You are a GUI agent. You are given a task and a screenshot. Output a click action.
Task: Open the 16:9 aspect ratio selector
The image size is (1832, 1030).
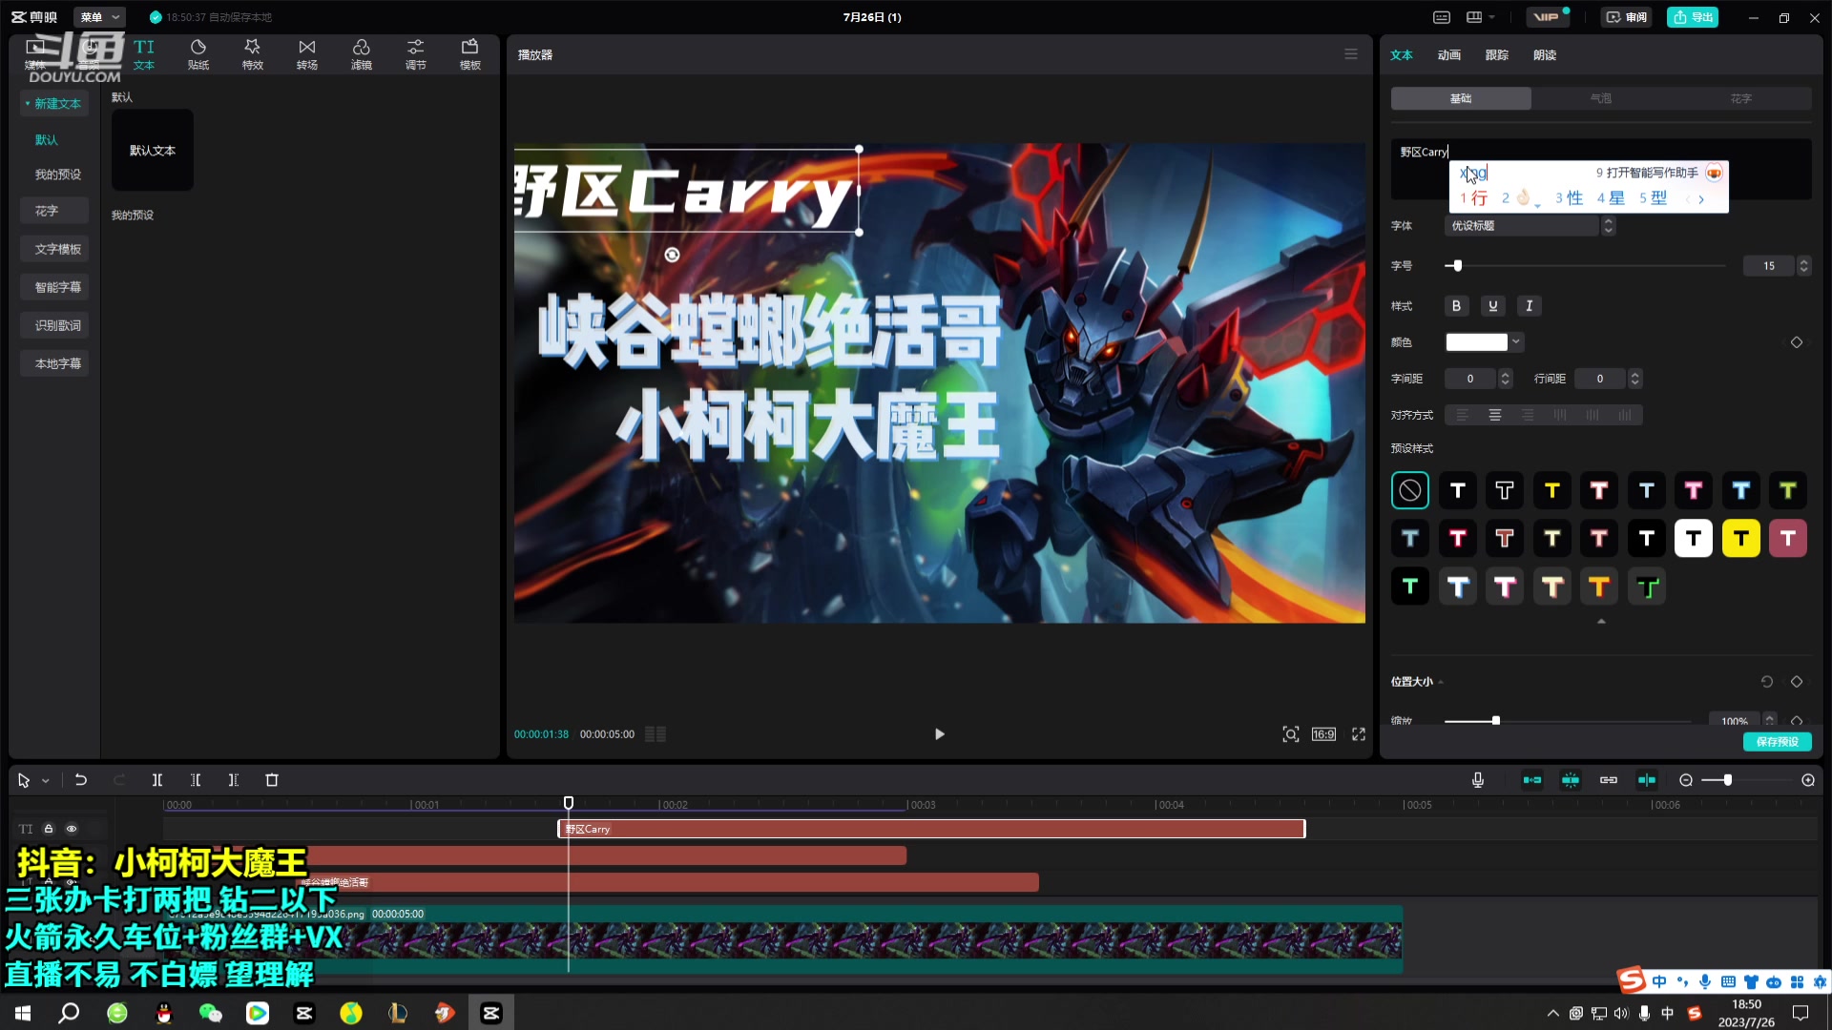[1323, 734]
